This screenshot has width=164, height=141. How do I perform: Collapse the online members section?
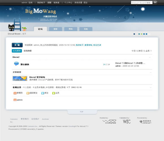pyautogui.click(x=151, y=88)
